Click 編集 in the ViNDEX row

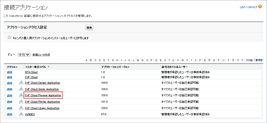coord(10,115)
